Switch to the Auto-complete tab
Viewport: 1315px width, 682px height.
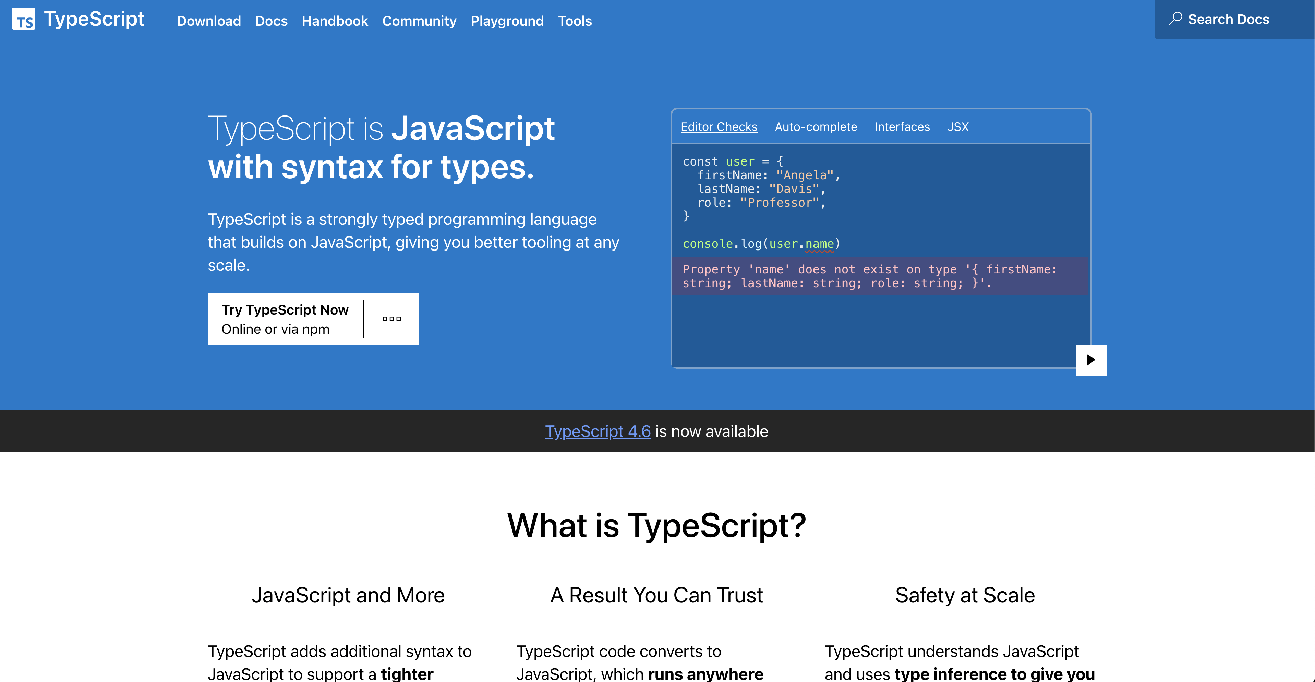[816, 127]
